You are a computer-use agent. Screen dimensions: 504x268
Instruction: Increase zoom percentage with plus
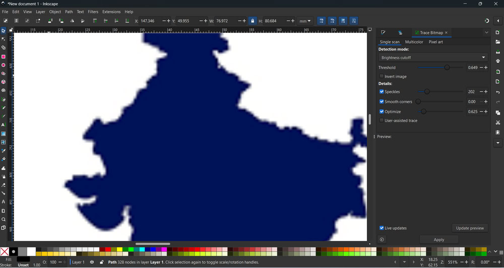click(467, 262)
